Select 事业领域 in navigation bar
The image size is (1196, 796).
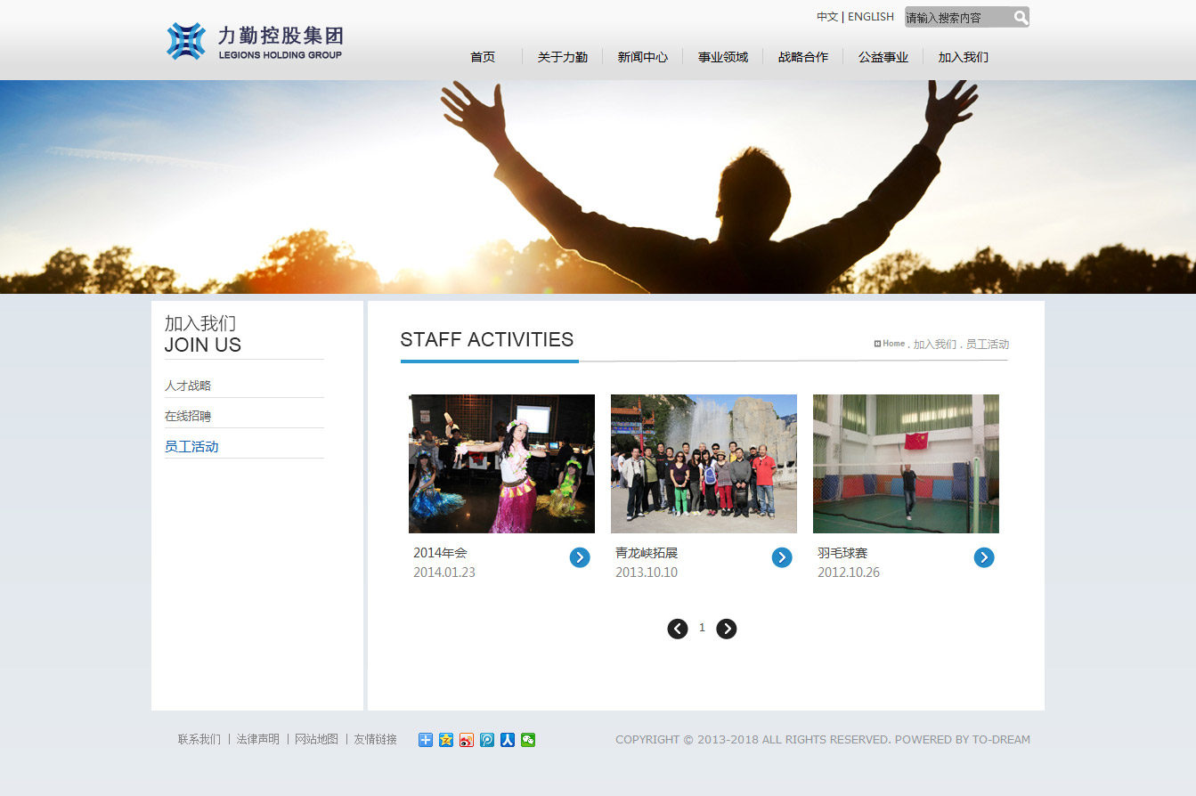point(722,57)
